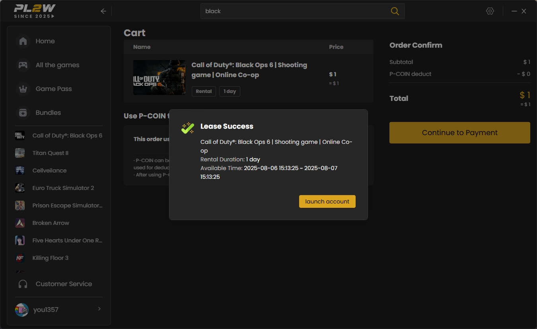Click the Prison Escape Simulator icon

(x=20, y=205)
